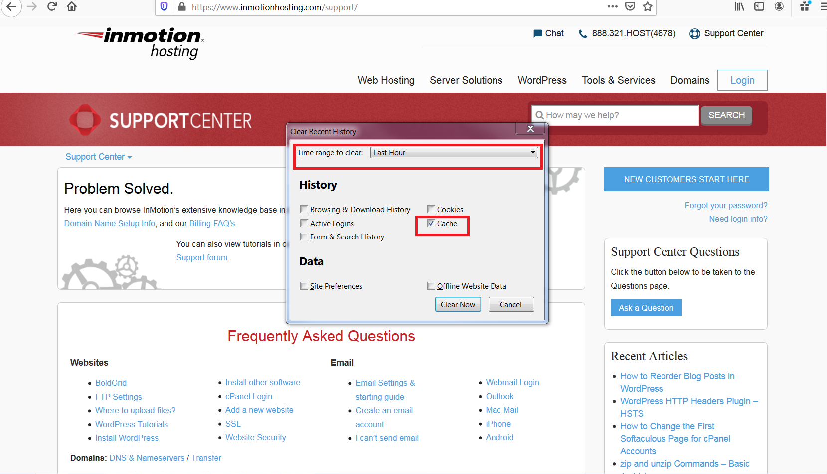Open the Outlook email link
The height and width of the screenshot is (474, 827).
tap(499, 396)
